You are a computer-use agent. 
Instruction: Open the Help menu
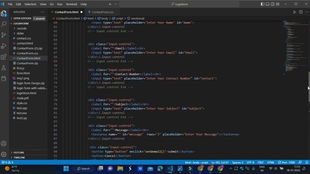click(83, 4)
